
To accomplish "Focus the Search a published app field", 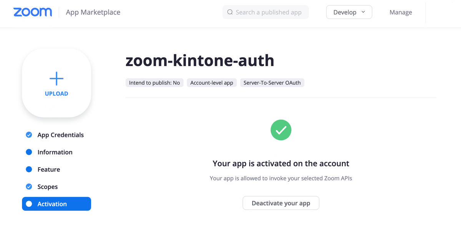I will click(269, 12).
